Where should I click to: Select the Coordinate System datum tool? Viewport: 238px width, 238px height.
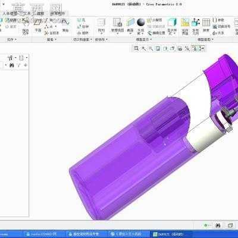[x=52, y=33]
